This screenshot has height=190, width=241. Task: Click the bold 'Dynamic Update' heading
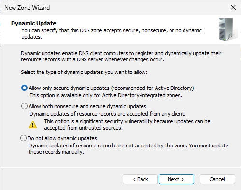pyautogui.click(x=33, y=23)
